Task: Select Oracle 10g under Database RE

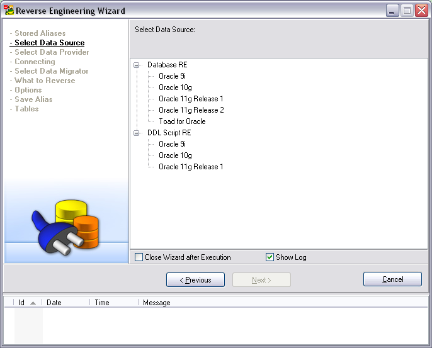Action: (175, 87)
